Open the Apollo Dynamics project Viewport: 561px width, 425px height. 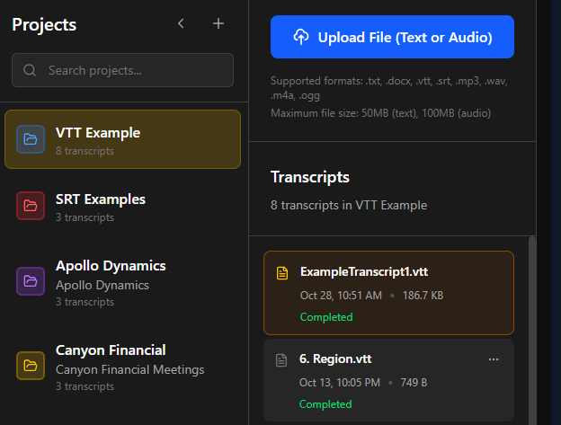point(122,282)
